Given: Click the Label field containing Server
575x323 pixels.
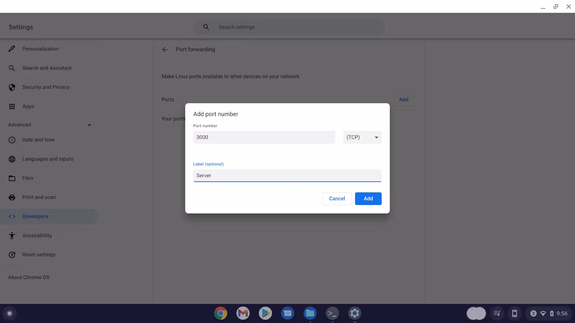Looking at the screenshot, I should click(x=287, y=175).
